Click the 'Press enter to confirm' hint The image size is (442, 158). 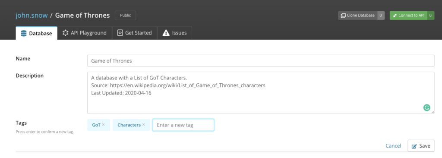[45, 132]
